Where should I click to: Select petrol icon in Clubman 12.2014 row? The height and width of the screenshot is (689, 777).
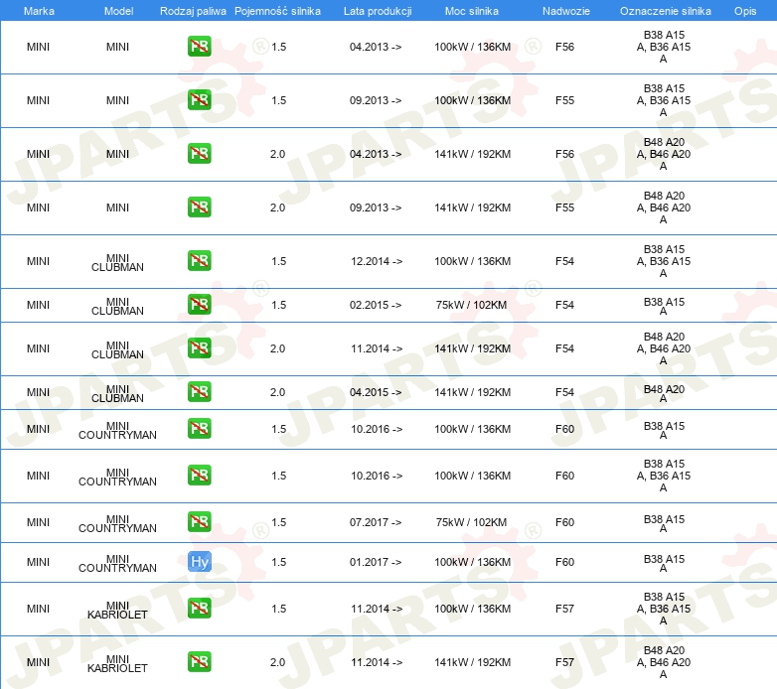coord(199,261)
